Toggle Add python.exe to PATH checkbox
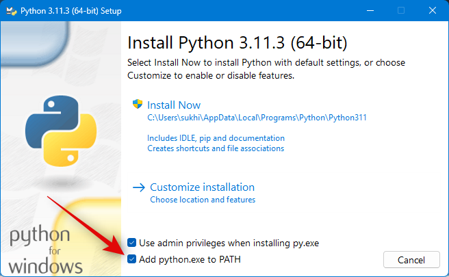The image size is (449, 277). (x=131, y=259)
